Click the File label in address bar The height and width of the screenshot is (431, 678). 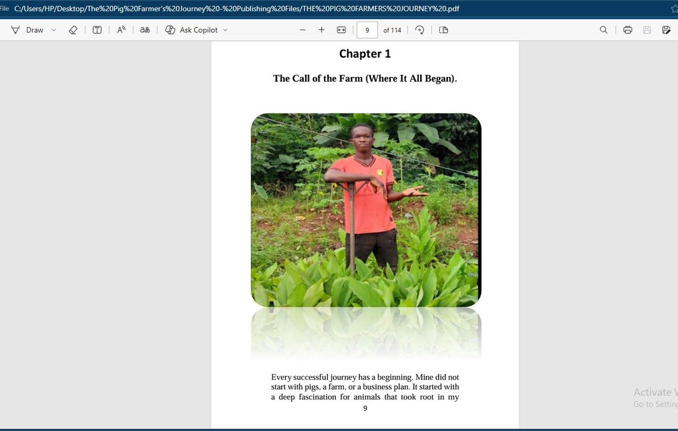[x=5, y=8]
